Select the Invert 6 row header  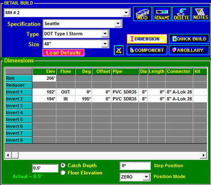[x=19, y=126]
